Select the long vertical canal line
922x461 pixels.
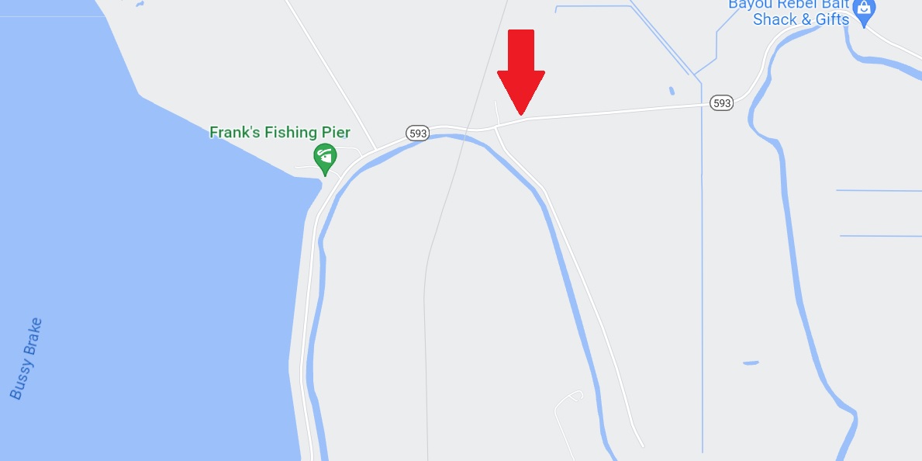click(x=702, y=265)
